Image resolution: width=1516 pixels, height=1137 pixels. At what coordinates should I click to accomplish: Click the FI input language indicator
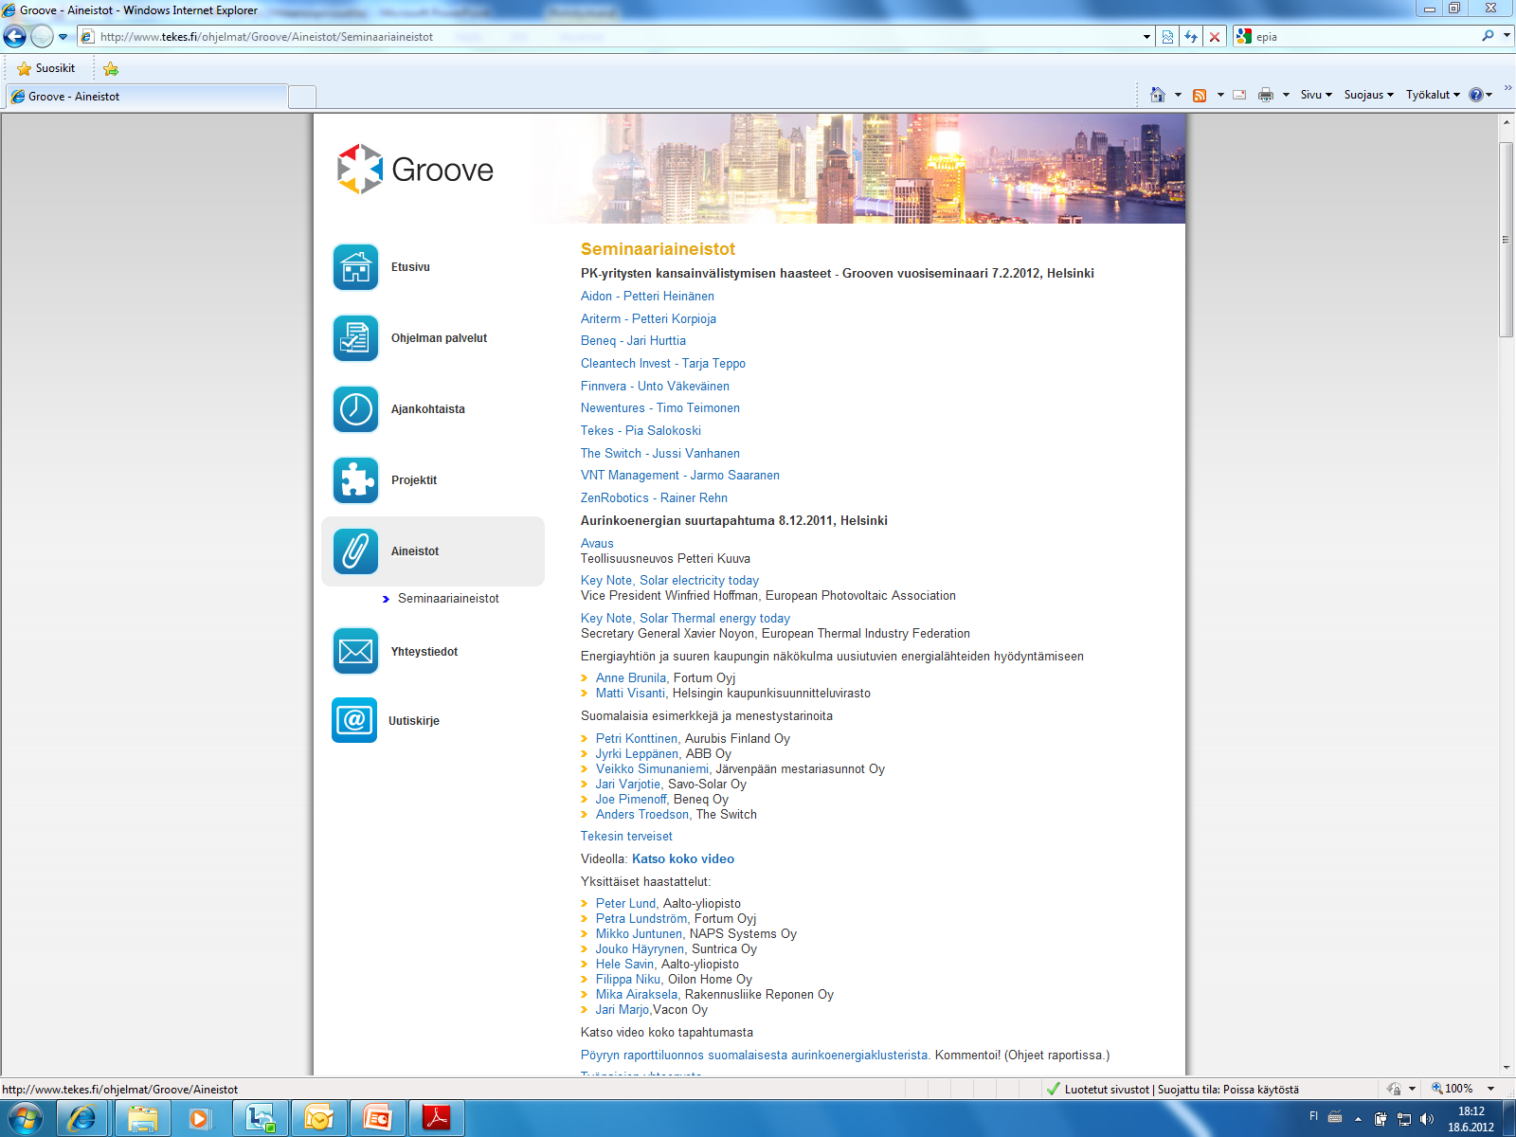coord(1313,1116)
